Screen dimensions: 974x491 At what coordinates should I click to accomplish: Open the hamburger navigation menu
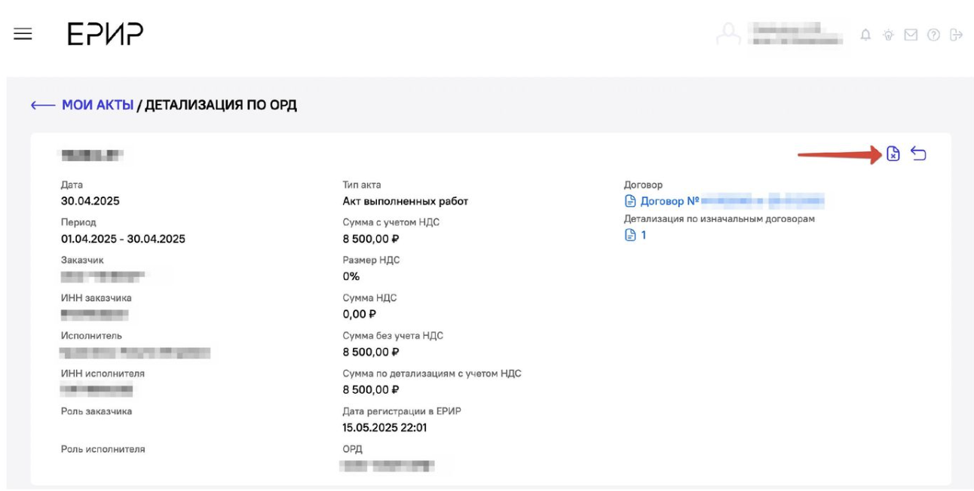tap(23, 34)
